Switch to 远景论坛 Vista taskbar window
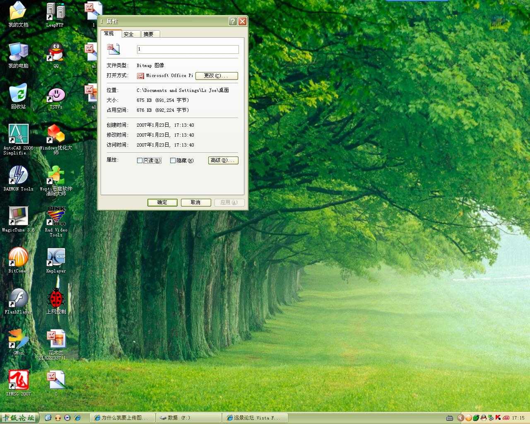The width and height of the screenshot is (530, 424). coord(255,418)
